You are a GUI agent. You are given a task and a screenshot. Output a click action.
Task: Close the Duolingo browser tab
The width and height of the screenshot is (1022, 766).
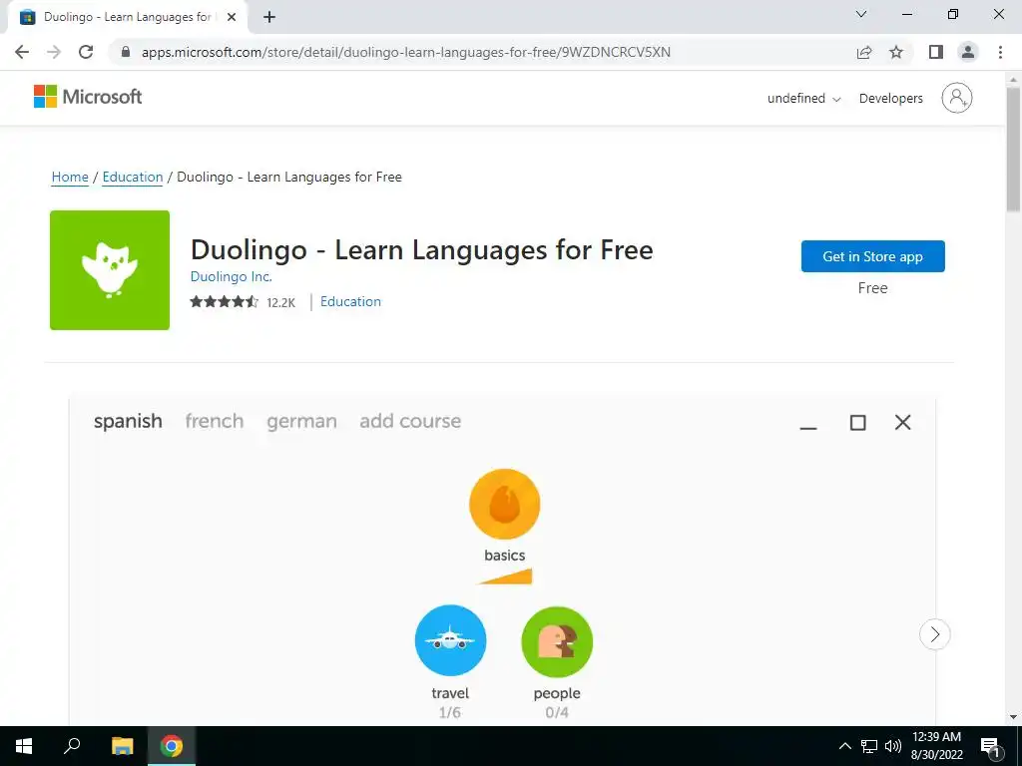(232, 17)
